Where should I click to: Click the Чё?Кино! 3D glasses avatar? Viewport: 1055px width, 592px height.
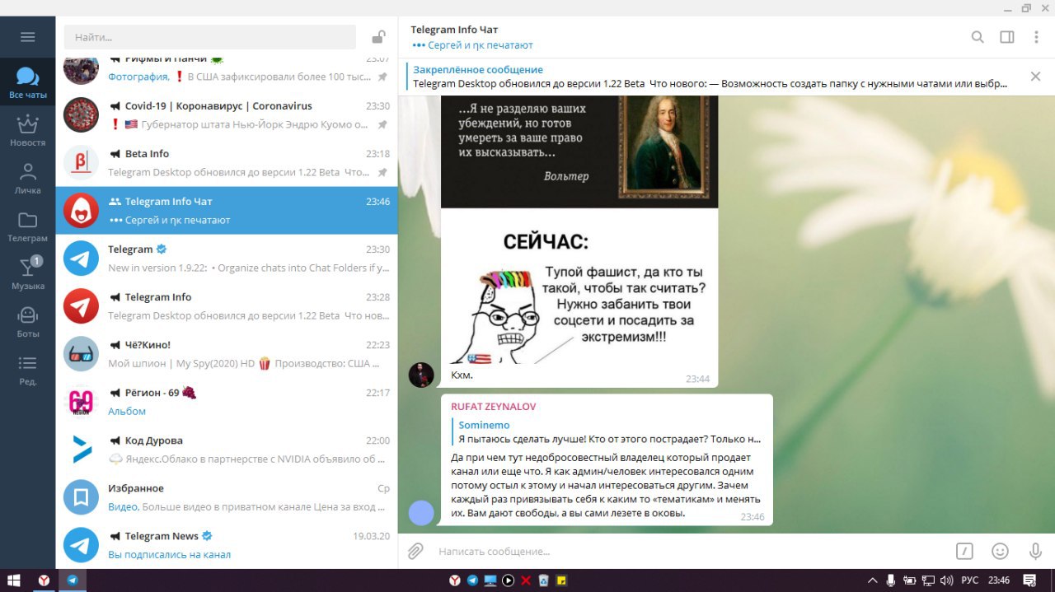pyautogui.click(x=81, y=354)
